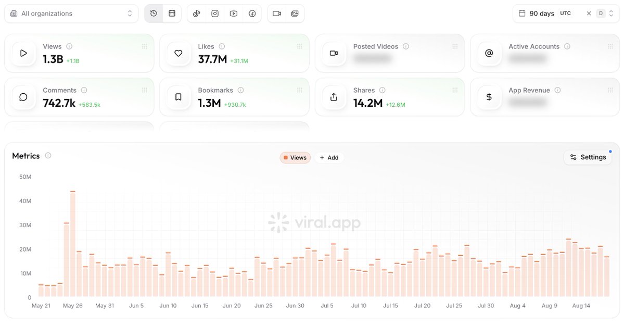Show info tooltip for Active Accounts
This screenshot has height=325, width=624.
[x=567, y=46]
